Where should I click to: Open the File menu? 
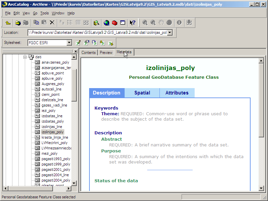(x=8, y=13)
